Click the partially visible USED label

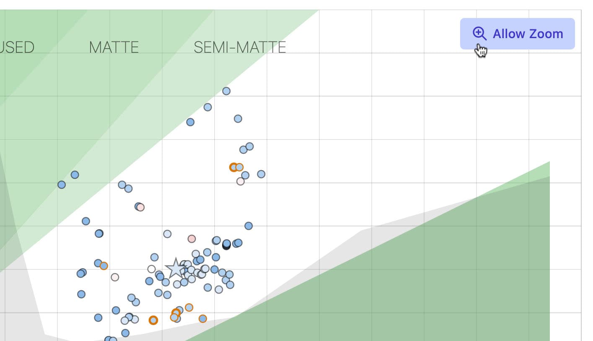[17, 47]
